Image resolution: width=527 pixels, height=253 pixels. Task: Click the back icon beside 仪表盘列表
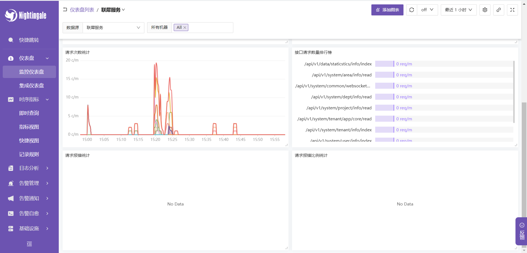(x=65, y=10)
